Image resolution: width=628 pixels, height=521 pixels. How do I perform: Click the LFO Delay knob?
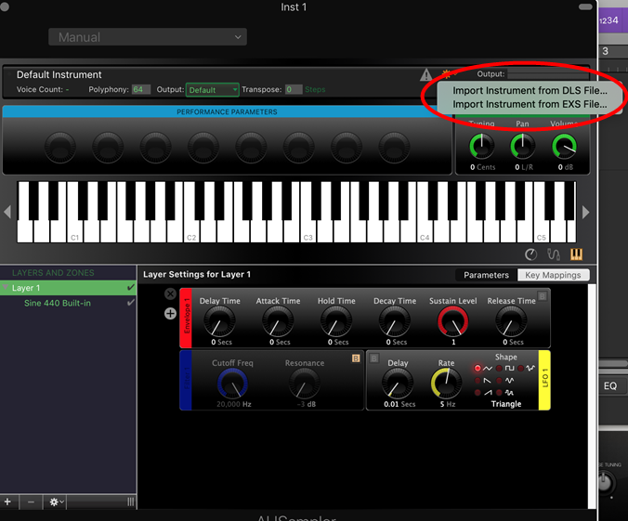point(398,384)
